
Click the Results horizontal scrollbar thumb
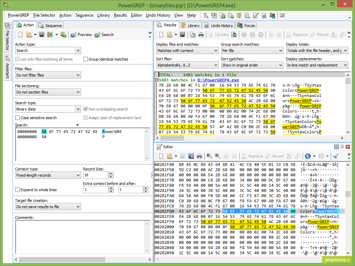[x=172, y=138]
